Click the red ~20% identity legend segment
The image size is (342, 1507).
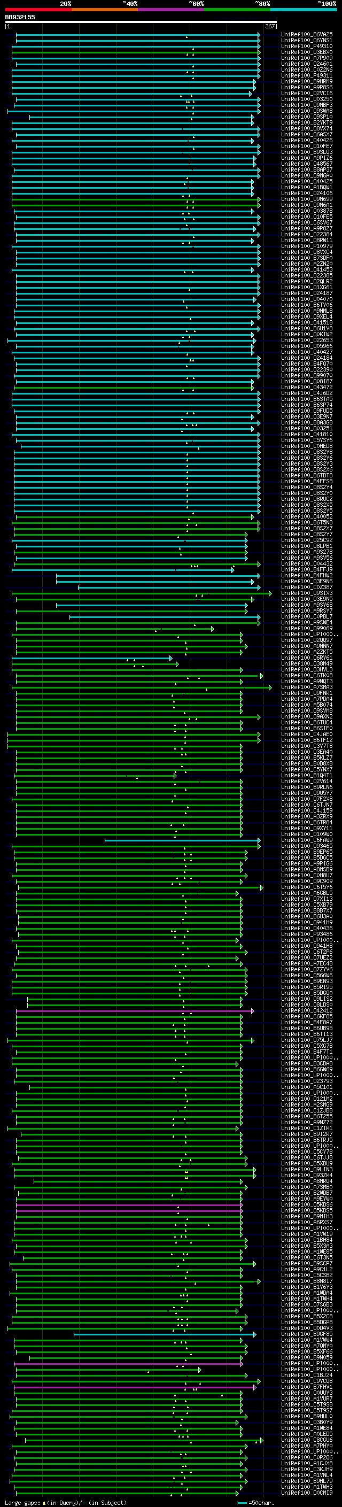(x=38, y=10)
